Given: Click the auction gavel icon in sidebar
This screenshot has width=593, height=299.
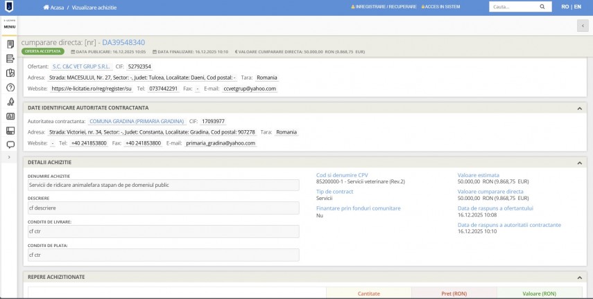Looking at the screenshot, I should point(10,102).
